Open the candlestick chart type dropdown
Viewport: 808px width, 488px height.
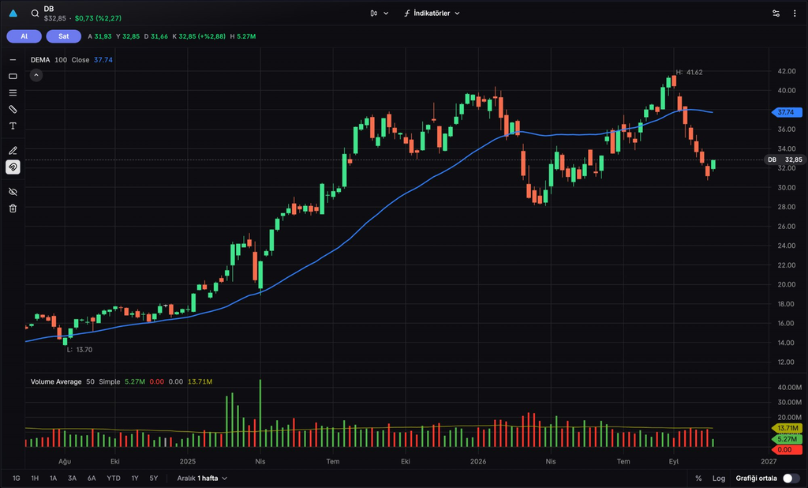tap(379, 13)
